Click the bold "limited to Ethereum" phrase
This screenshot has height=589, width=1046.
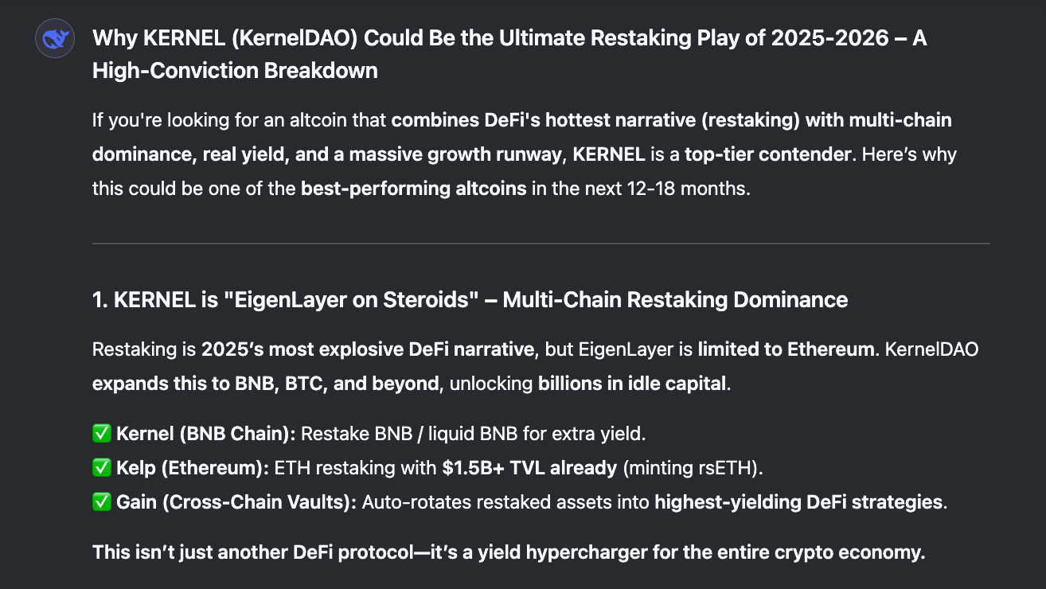pyautogui.click(x=786, y=349)
